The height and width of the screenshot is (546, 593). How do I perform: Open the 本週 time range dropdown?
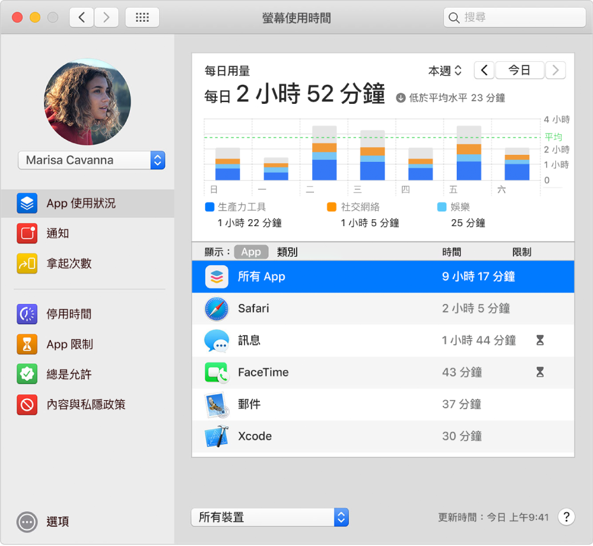445,70
